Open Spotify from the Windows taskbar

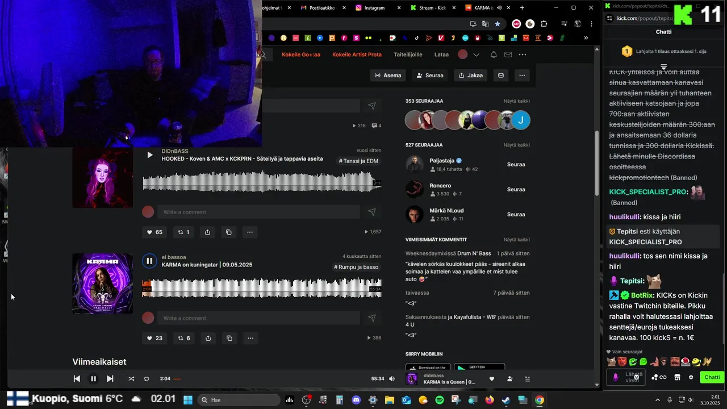point(440,400)
